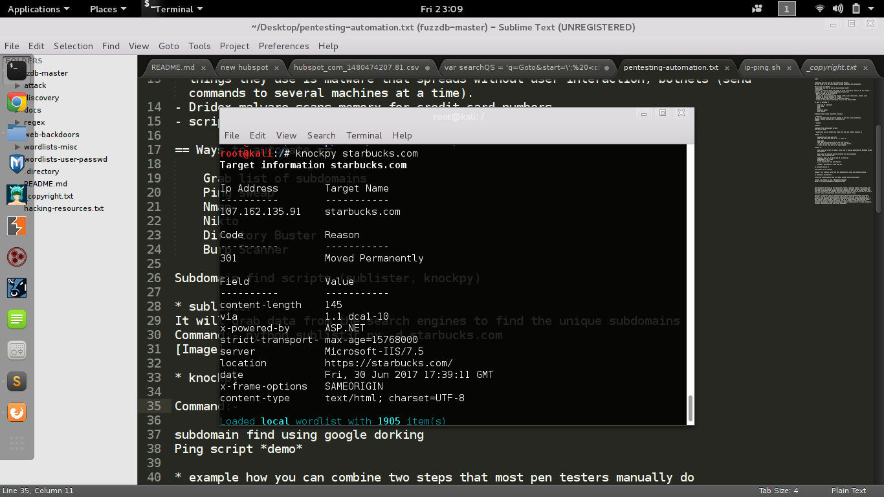The height and width of the screenshot is (497, 884).
Task: Open Sublime Text Goto menu
Action: pyautogui.click(x=168, y=46)
